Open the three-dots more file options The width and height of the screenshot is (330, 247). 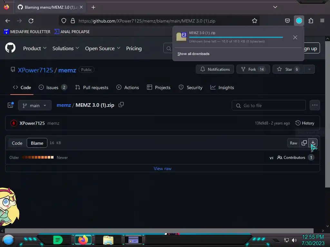tap(315, 105)
